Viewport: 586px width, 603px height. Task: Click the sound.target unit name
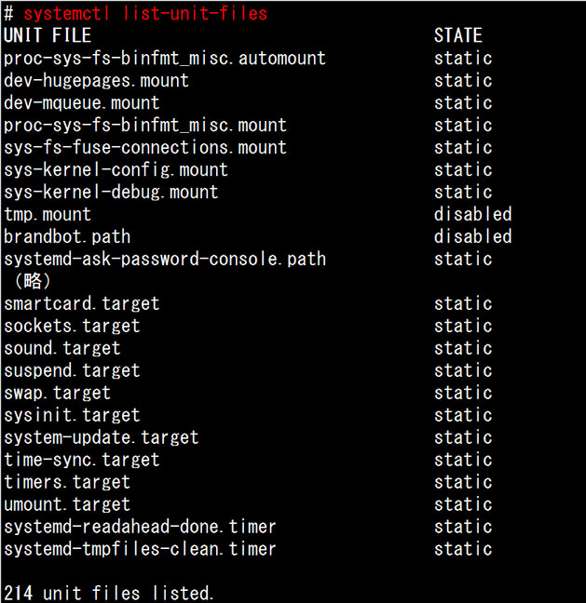click(62, 348)
